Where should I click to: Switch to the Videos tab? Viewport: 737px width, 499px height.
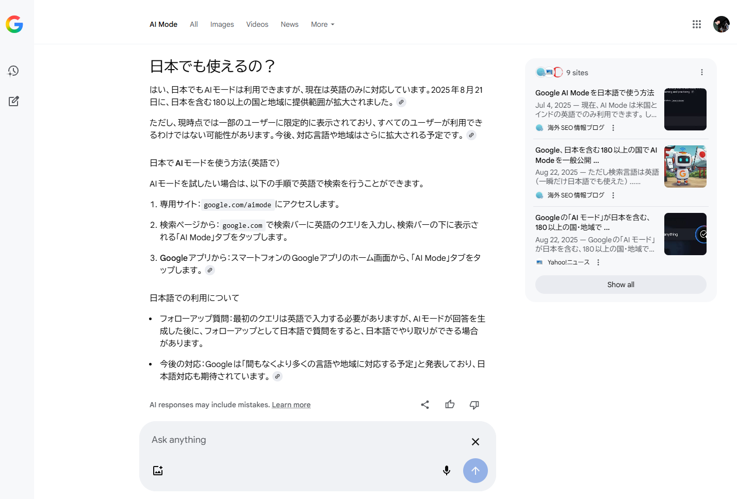[257, 24]
